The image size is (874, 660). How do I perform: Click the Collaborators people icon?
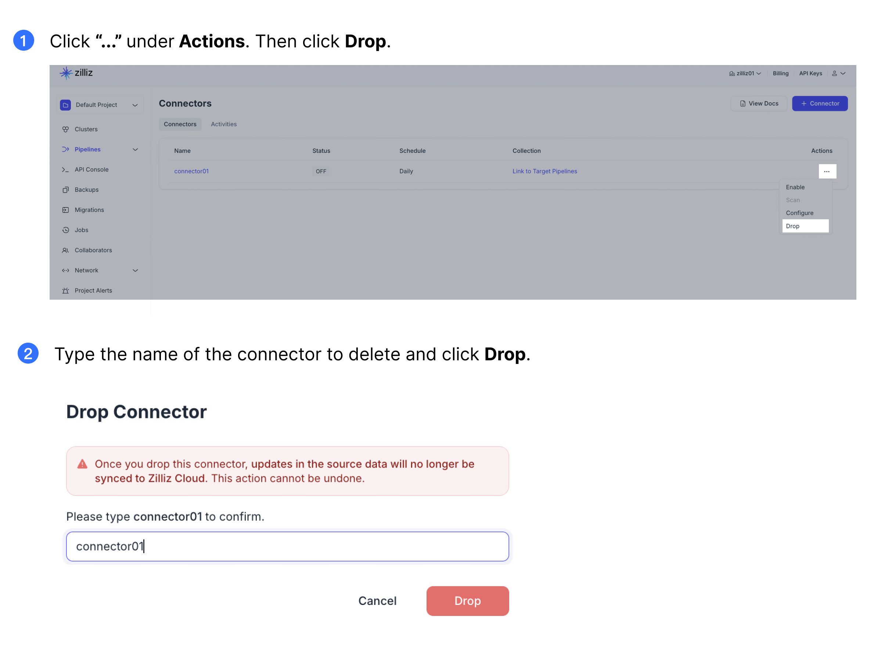point(66,250)
